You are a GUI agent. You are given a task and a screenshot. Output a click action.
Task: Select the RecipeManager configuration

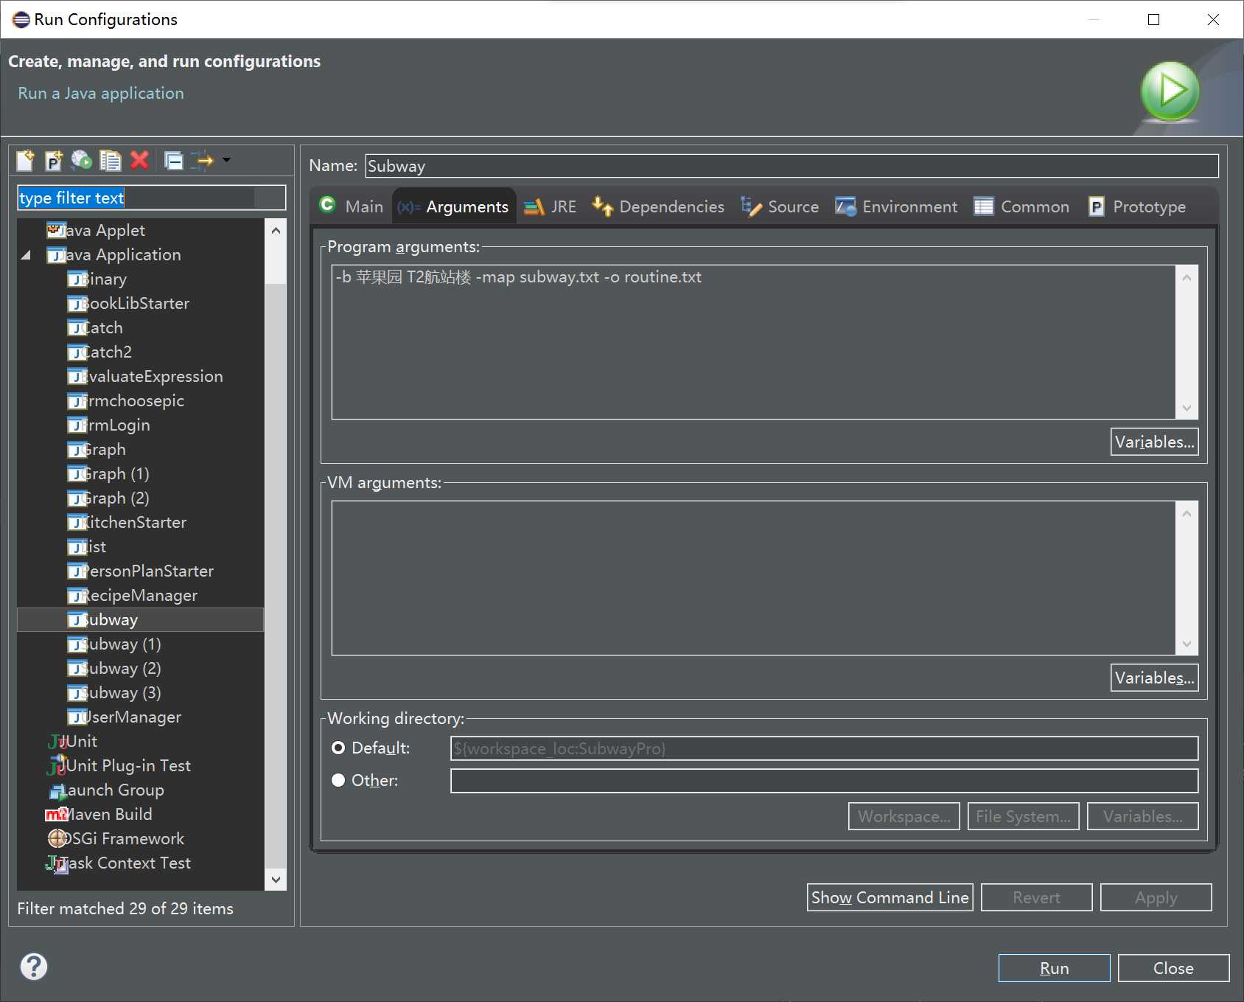[x=133, y=596]
